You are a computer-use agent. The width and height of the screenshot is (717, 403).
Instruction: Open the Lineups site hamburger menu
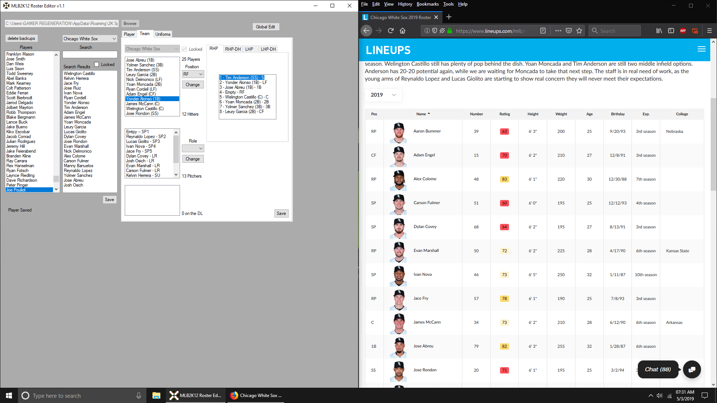pos(702,49)
